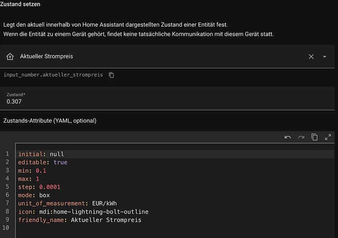Copy the YAML attributes to clipboard
Image resolution: width=338 pixels, height=238 pixels.
pyautogui.click(x=314, y=137)
